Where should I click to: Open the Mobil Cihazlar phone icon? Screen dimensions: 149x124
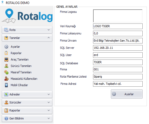(6, 85)
